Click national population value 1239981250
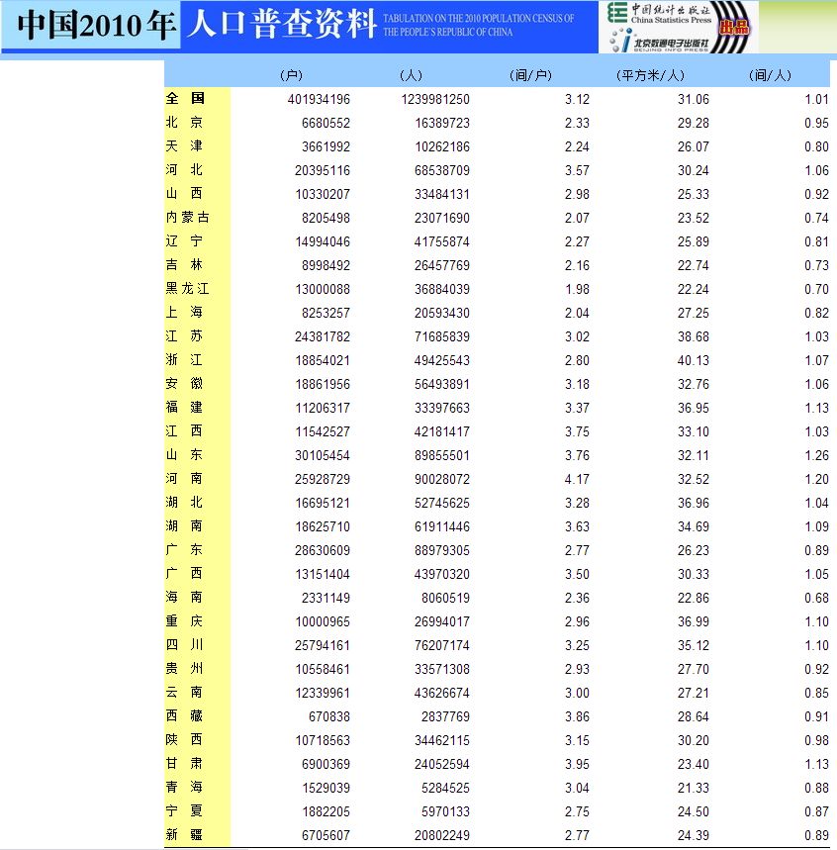837x850 pixels. click(435, 99)
